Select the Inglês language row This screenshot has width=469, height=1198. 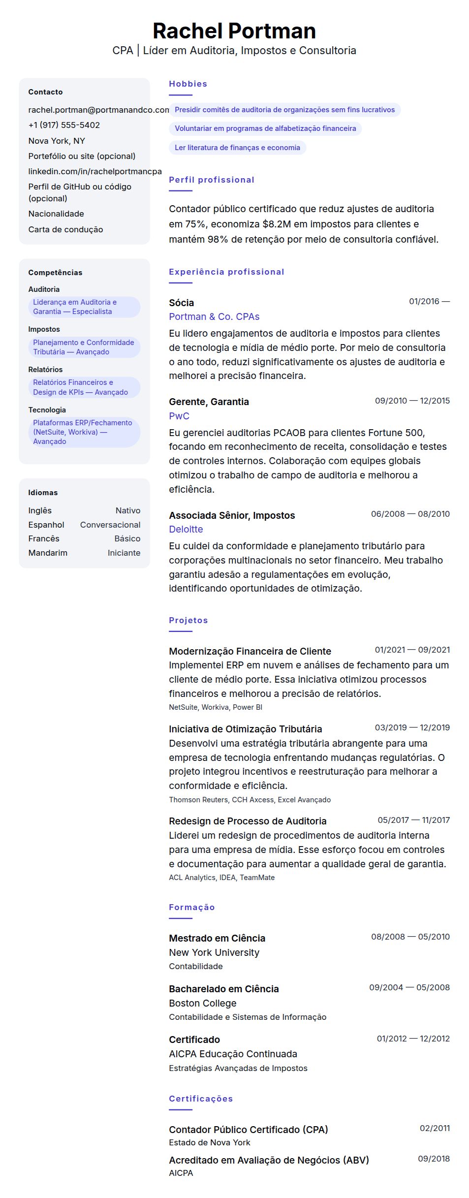[x=84, y=511]
